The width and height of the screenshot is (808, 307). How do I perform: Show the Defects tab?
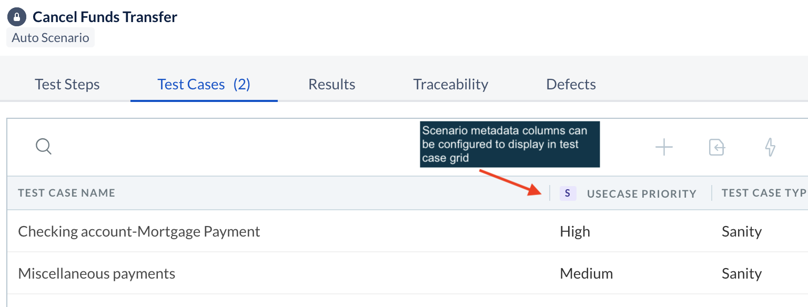pos(571,85)
